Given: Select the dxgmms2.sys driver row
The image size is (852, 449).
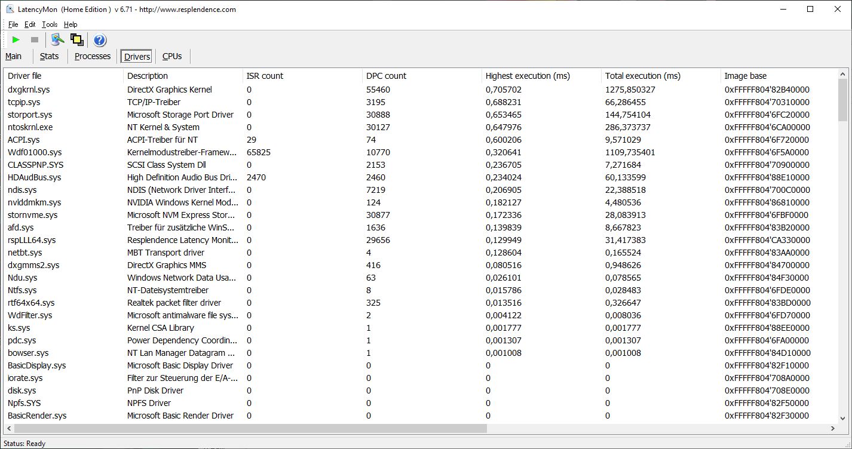Looking at the screenshot, I should point(421,265).
